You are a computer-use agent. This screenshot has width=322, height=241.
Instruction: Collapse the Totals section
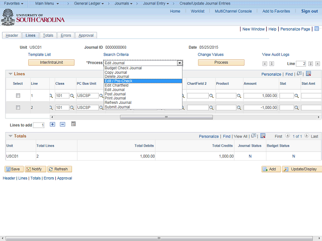pos(10,136)
